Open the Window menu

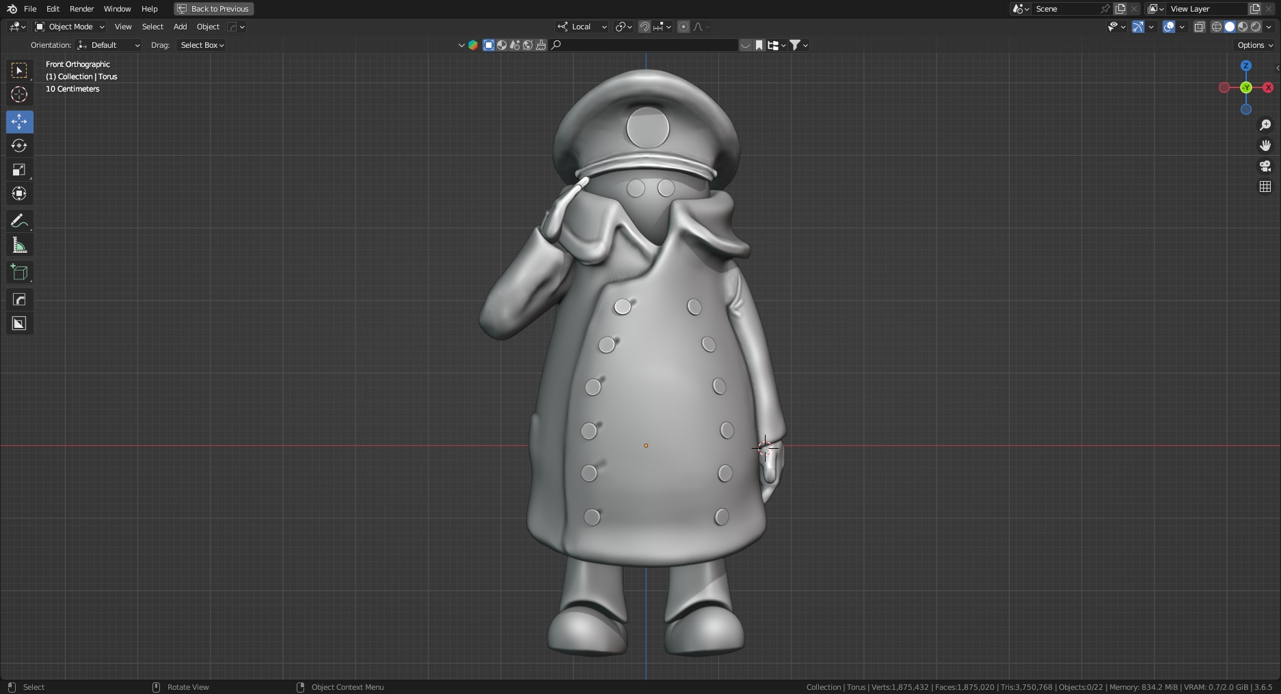point(117,9)
